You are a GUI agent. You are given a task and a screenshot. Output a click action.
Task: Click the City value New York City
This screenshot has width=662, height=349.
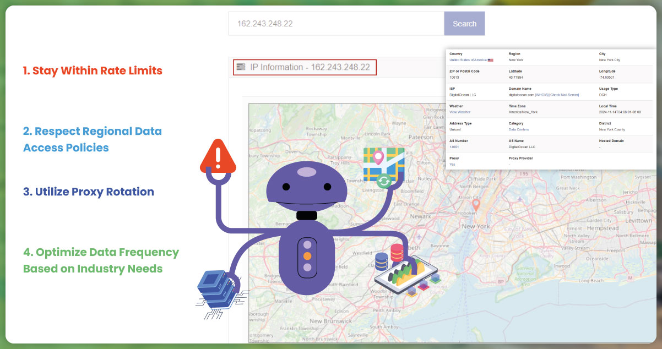[x=609, y=59]
